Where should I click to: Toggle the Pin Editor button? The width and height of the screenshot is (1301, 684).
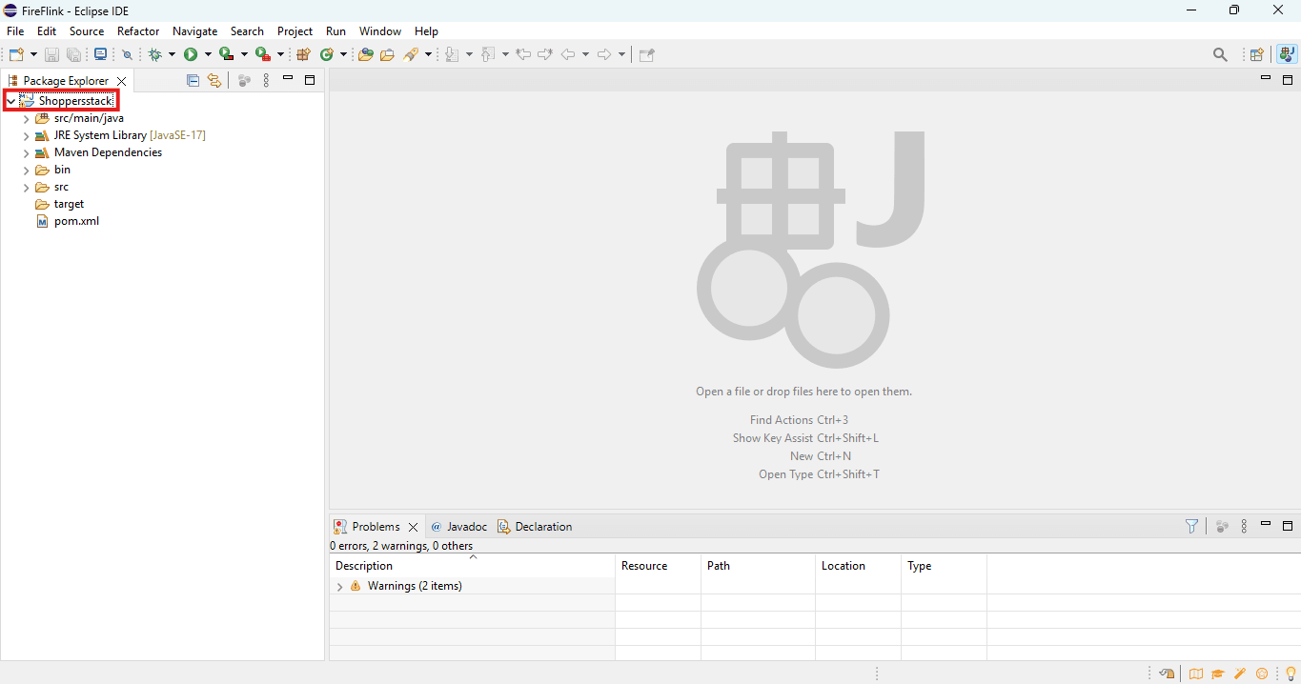(x=646, y=54)
